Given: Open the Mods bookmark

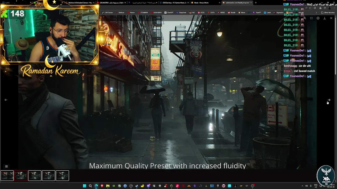Looking at the screenshot, I should [242, 13].
